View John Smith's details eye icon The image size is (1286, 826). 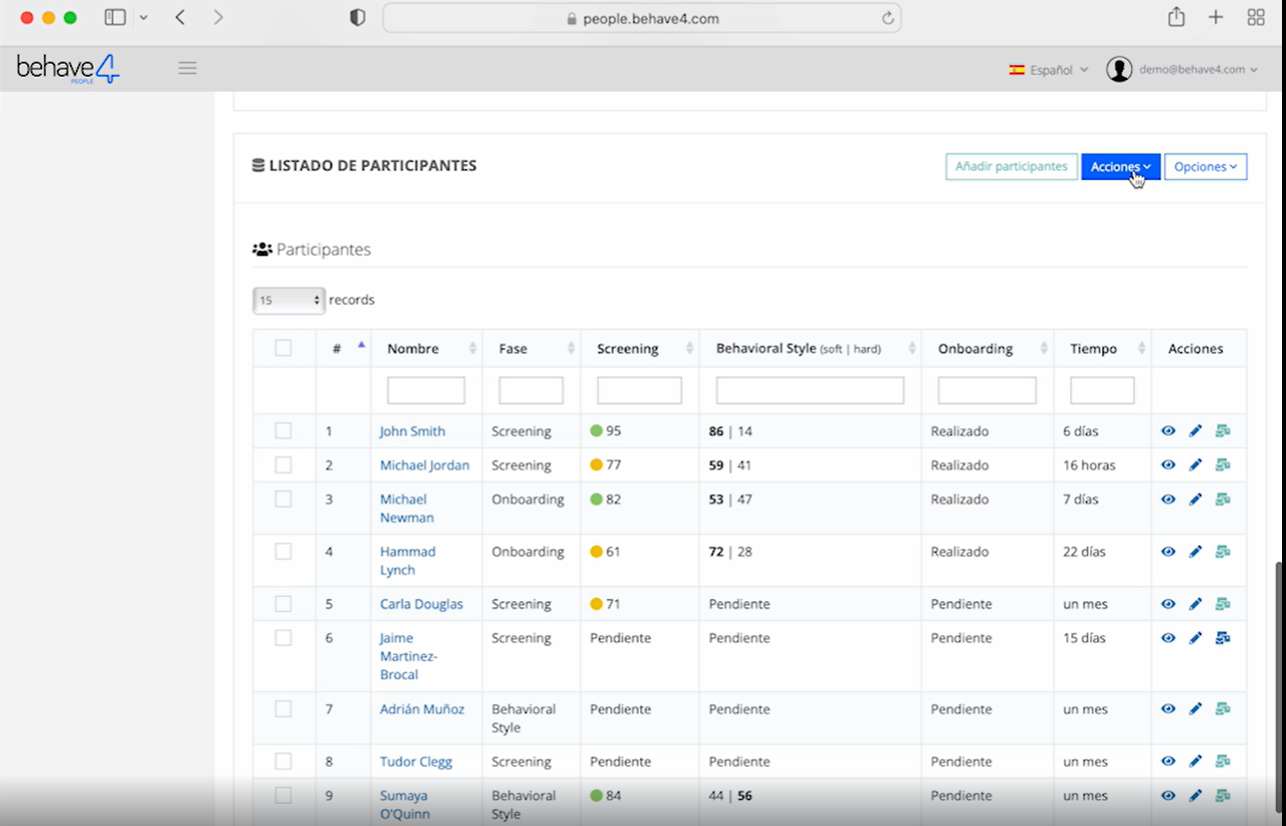pos(1168,430)
